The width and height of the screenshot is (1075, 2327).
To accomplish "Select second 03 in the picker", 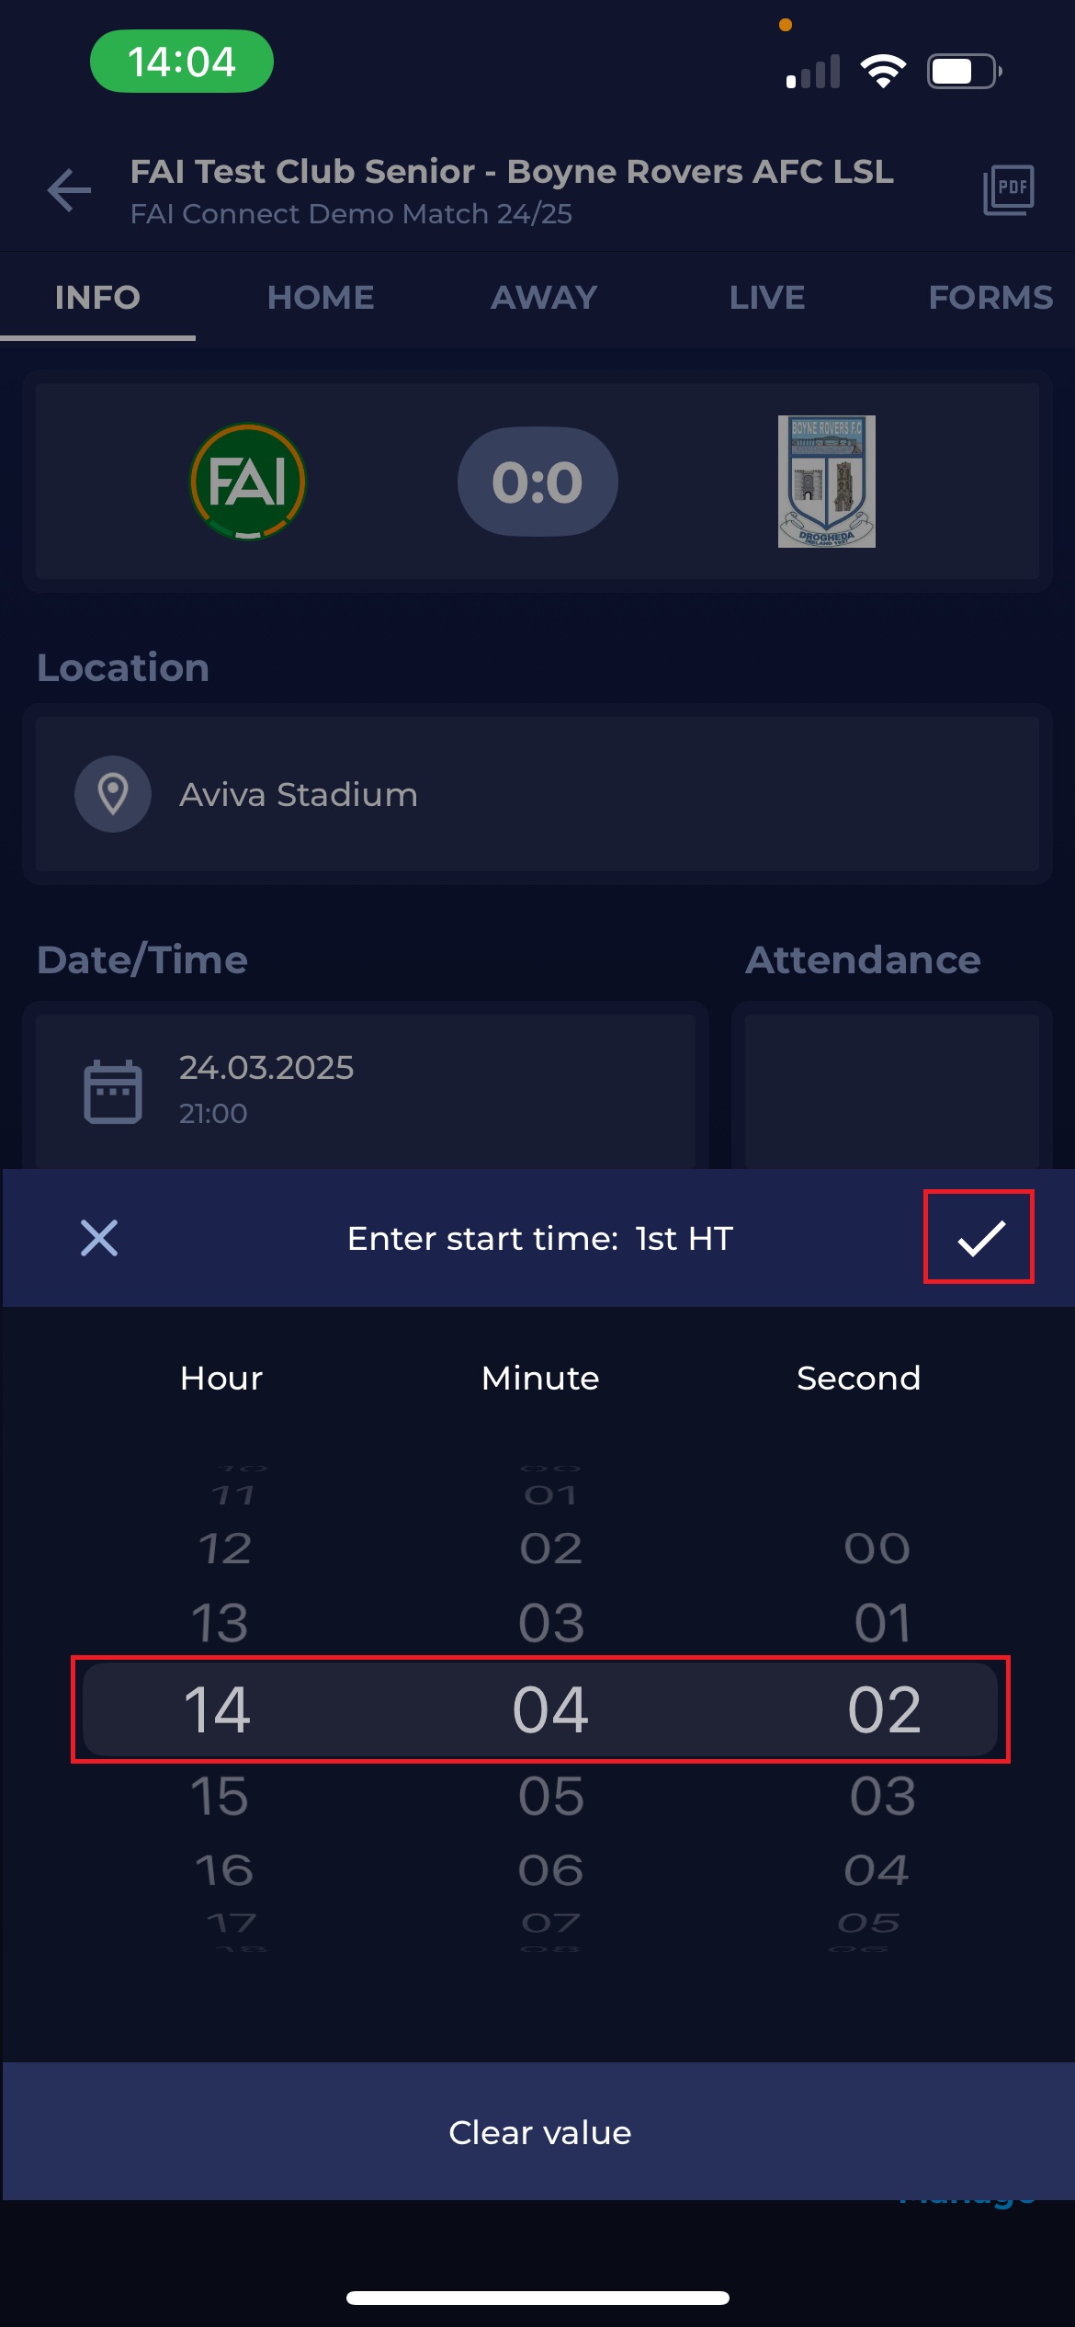I will point(882,1795).
